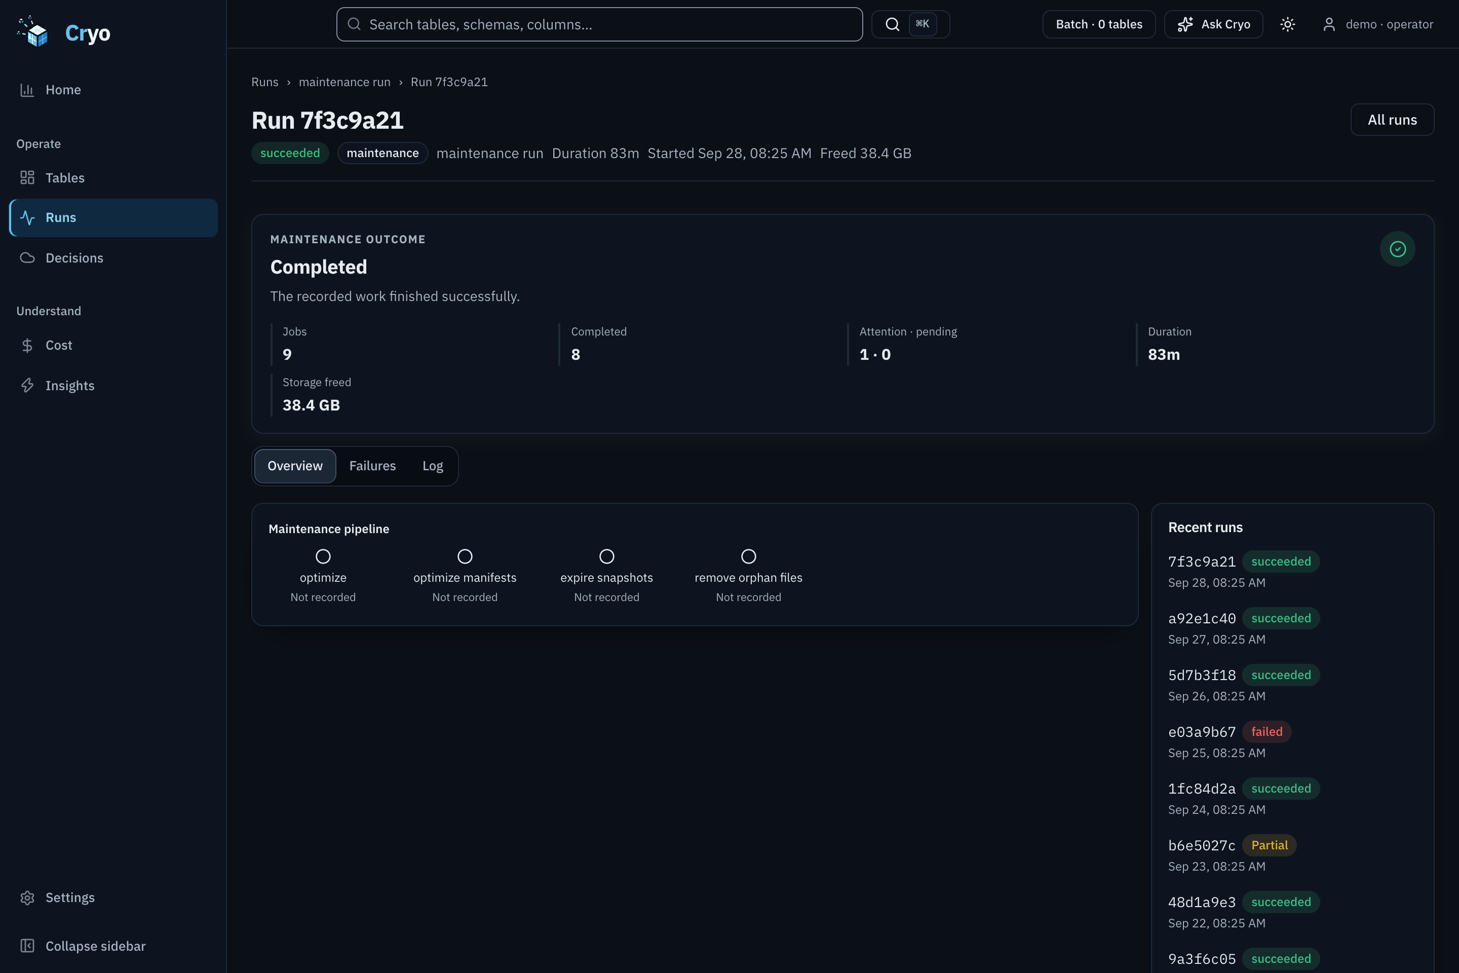Open the All runs button

tap(1392, 120)
